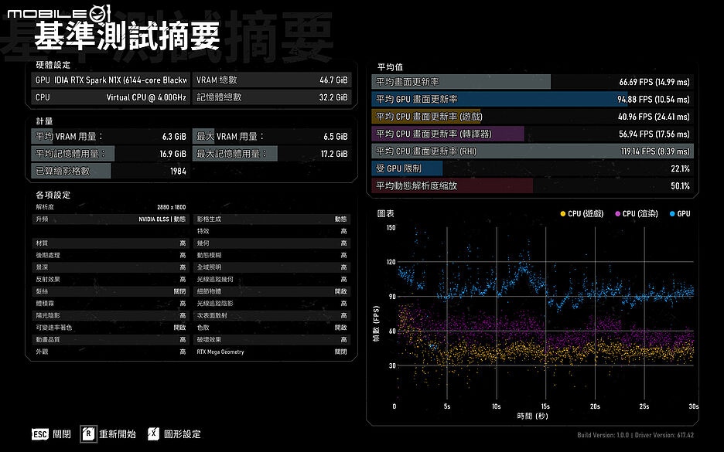Screen dimensions: 724x452
Task: Click the 22.1% GPU-limited value
Action: click(x=680, y=168)
